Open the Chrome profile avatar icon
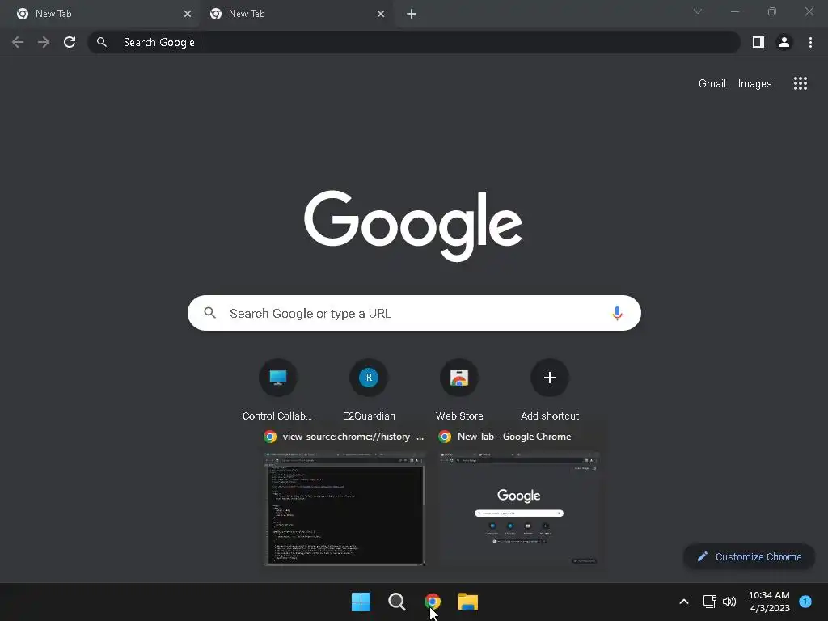This screenshot has height=621, width=828. pos(784,42)
